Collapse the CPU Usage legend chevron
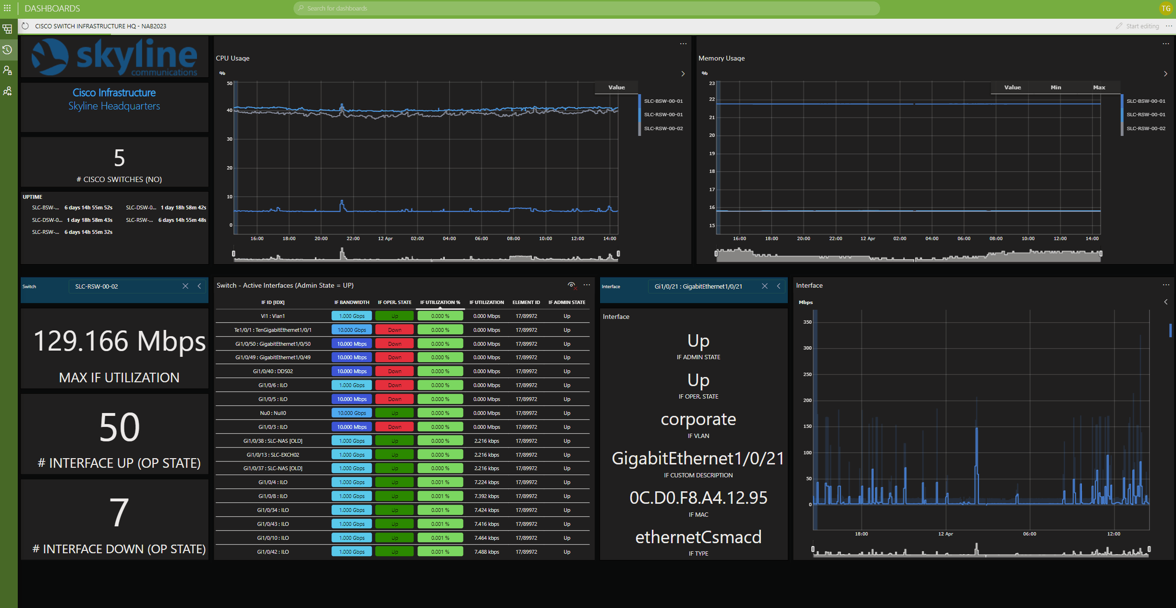 point(683,73)
